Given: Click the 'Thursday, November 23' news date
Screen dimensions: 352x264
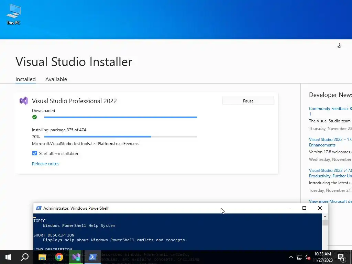Looking at the screenshot, I should tap(330, 129).
